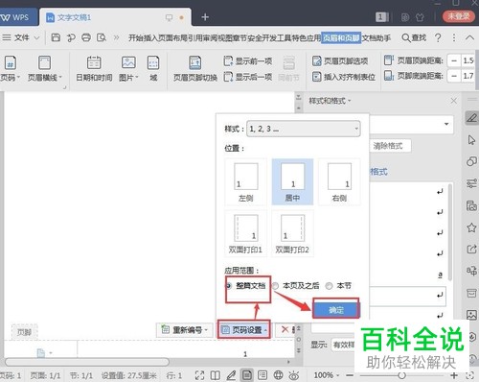Click the picture icon in right sidebar

[471, 315]
